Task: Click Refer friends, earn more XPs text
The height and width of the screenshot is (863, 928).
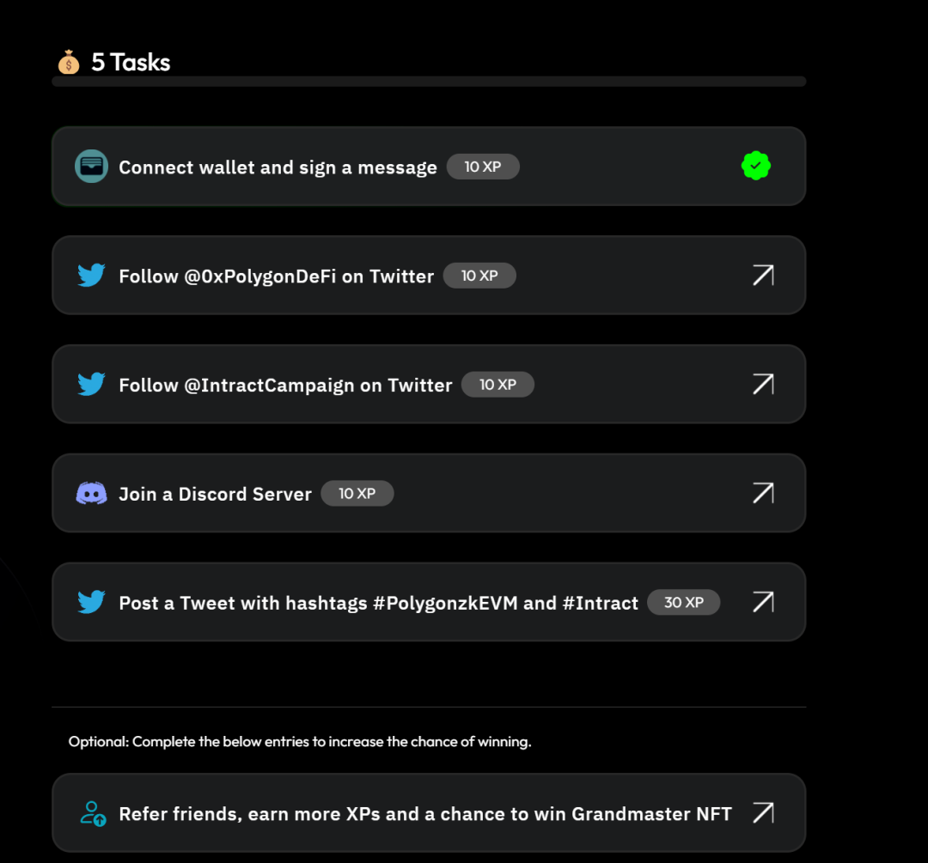Action: [424, 814]
